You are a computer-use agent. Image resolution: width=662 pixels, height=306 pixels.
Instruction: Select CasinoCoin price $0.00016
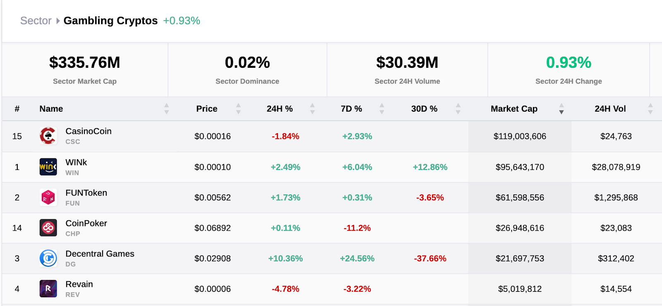tap(213, 136)
